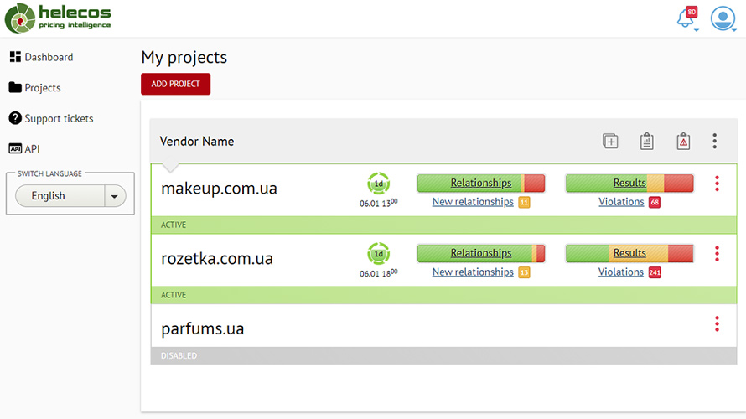The width and height of the screenshot is (746, 419).
Task: Open the notifications bell icon
Action: [x=685, y=19]
